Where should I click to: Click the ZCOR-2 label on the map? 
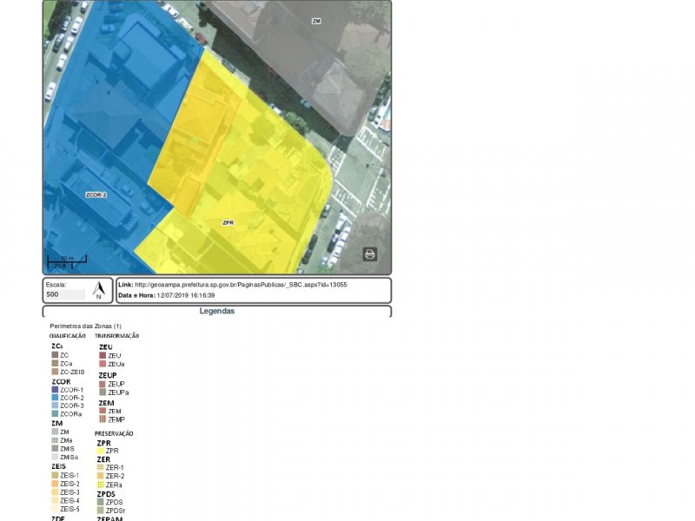pos(96,195)
